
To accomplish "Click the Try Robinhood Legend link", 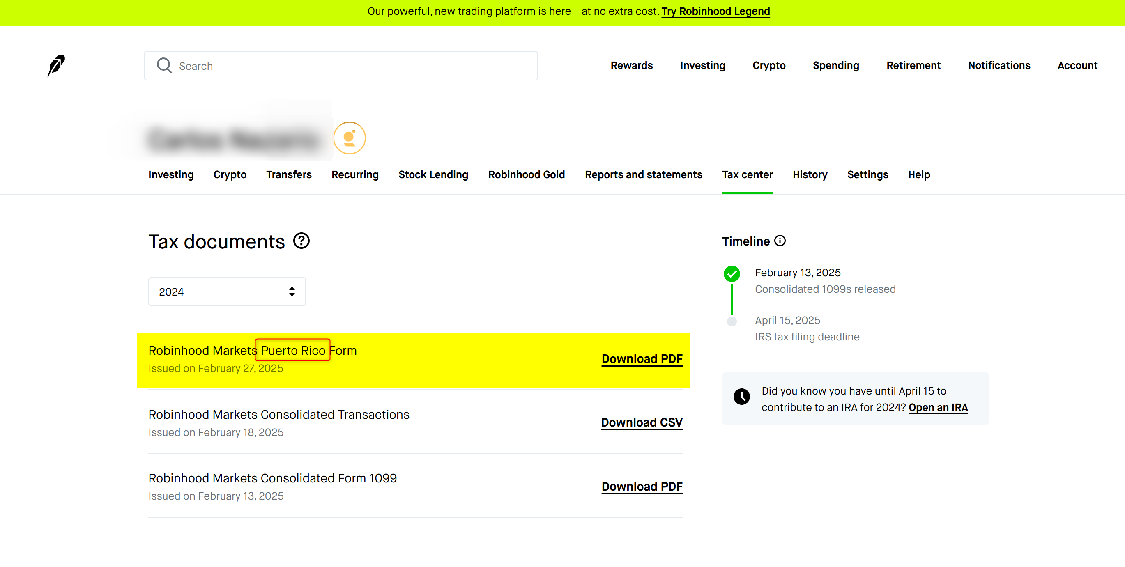I will coord(715,11).
